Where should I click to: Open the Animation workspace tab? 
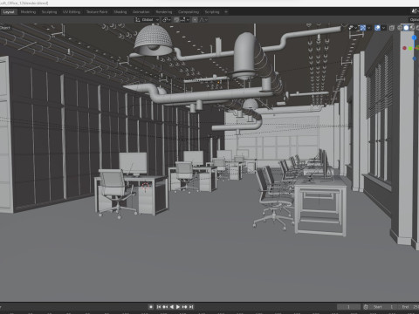click(141, 12)
